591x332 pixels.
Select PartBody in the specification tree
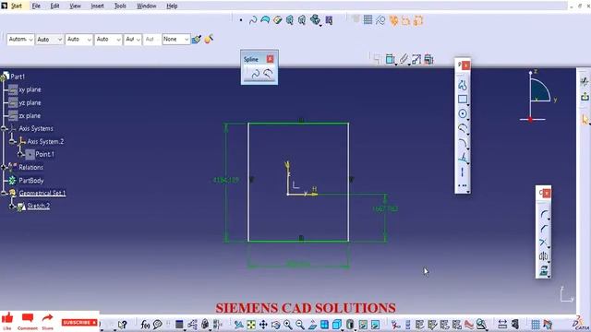pos(31,181)
